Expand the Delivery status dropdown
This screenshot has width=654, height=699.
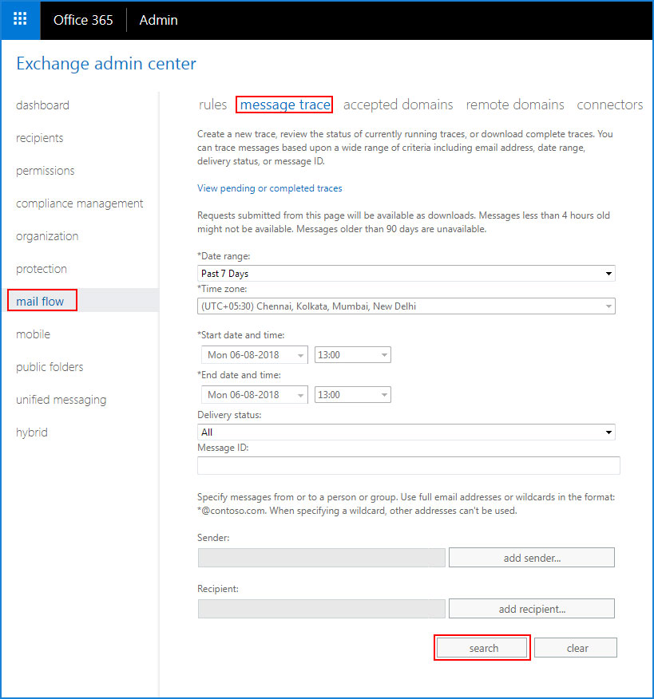click(x=406, y=432)
